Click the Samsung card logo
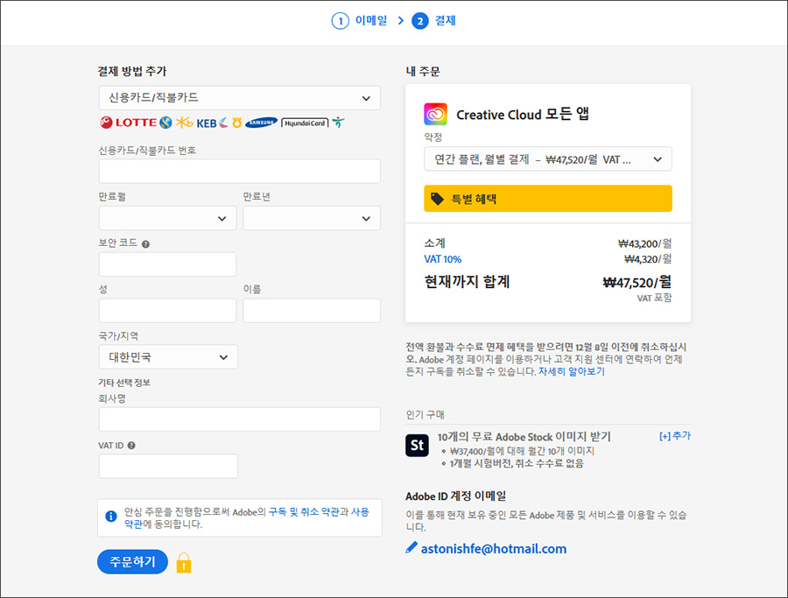788x598 pixels. 261,123
